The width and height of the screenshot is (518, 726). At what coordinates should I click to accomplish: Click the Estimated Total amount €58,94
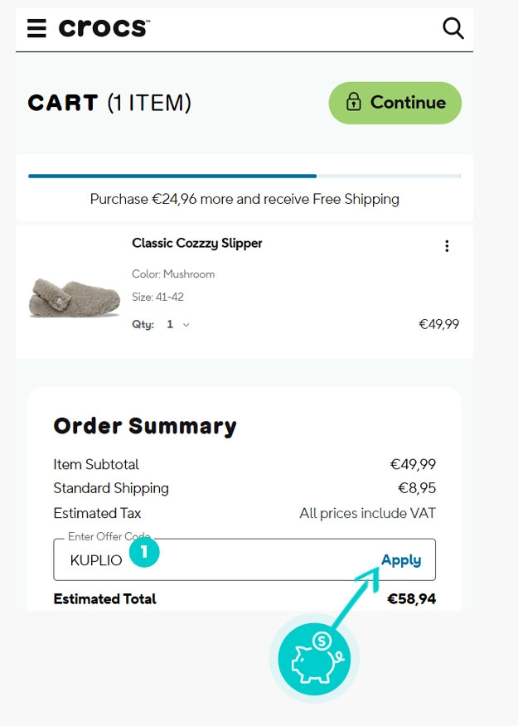[x=411, y=599]
